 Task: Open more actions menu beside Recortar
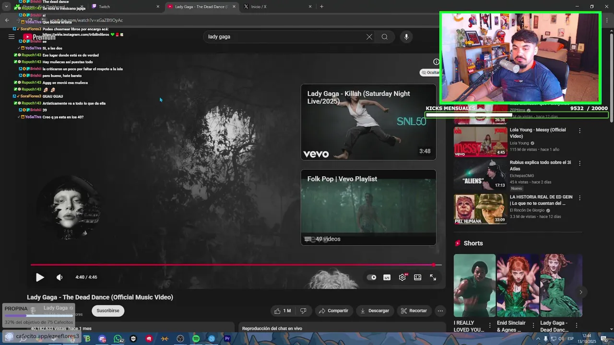coord(440,310)
